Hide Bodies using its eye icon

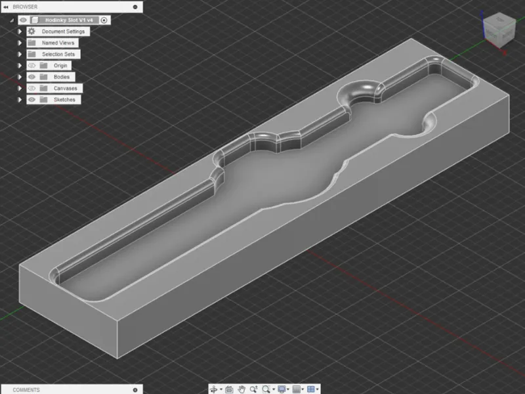31,77
